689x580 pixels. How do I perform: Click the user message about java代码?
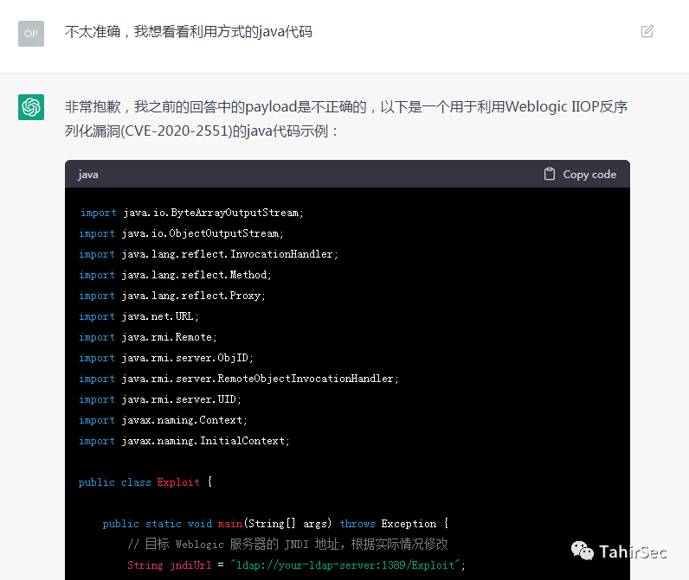188,32
